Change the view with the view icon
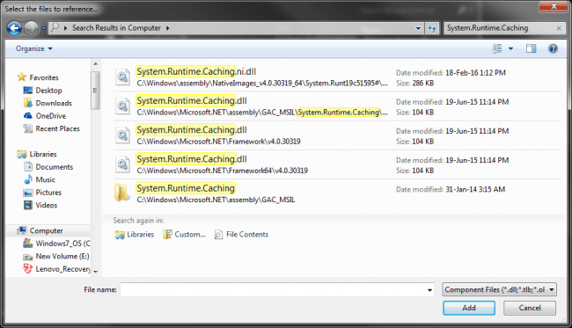Viewport: 572px width, 328px height. coord(497,48)
